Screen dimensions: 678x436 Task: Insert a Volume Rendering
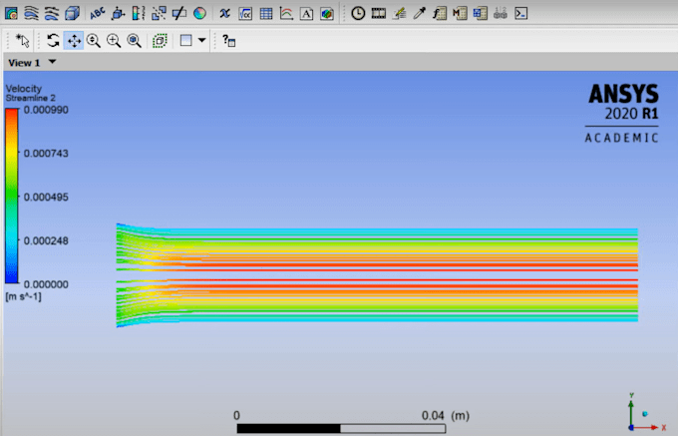pyautogui.click(x=72, y=13)
